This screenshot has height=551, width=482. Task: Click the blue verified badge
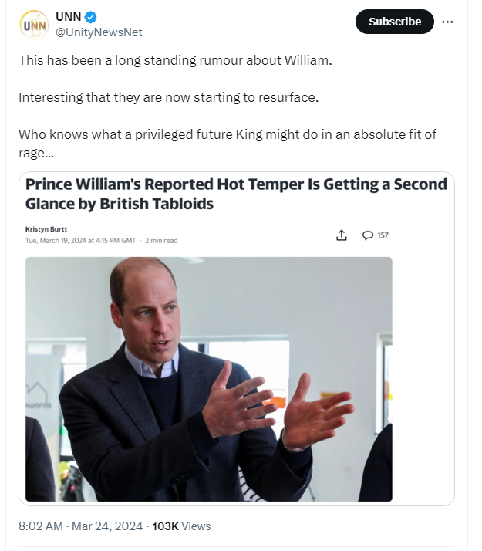tap(90, 17)
